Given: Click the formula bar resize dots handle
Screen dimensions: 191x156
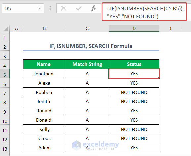Looking at the screenshot, I should pyautogui.click(x=50, y=8).
